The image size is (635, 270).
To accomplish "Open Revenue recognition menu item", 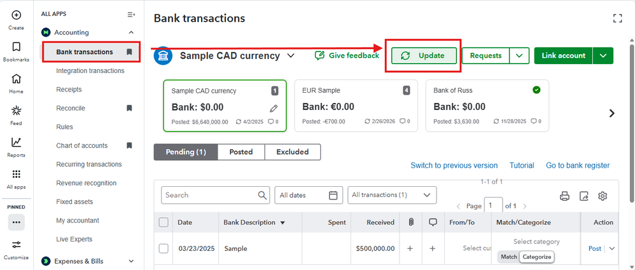I will [x=87, y=183].
